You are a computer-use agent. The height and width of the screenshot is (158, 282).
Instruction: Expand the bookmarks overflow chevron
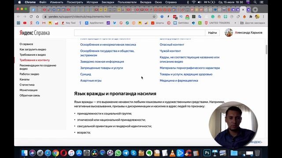(235, 23)
